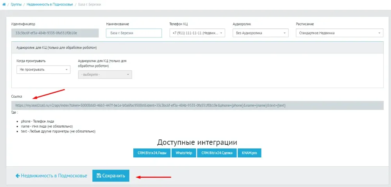
Task: Expand the Аудиоролик dropdown
Action: [x=260, y=33]
